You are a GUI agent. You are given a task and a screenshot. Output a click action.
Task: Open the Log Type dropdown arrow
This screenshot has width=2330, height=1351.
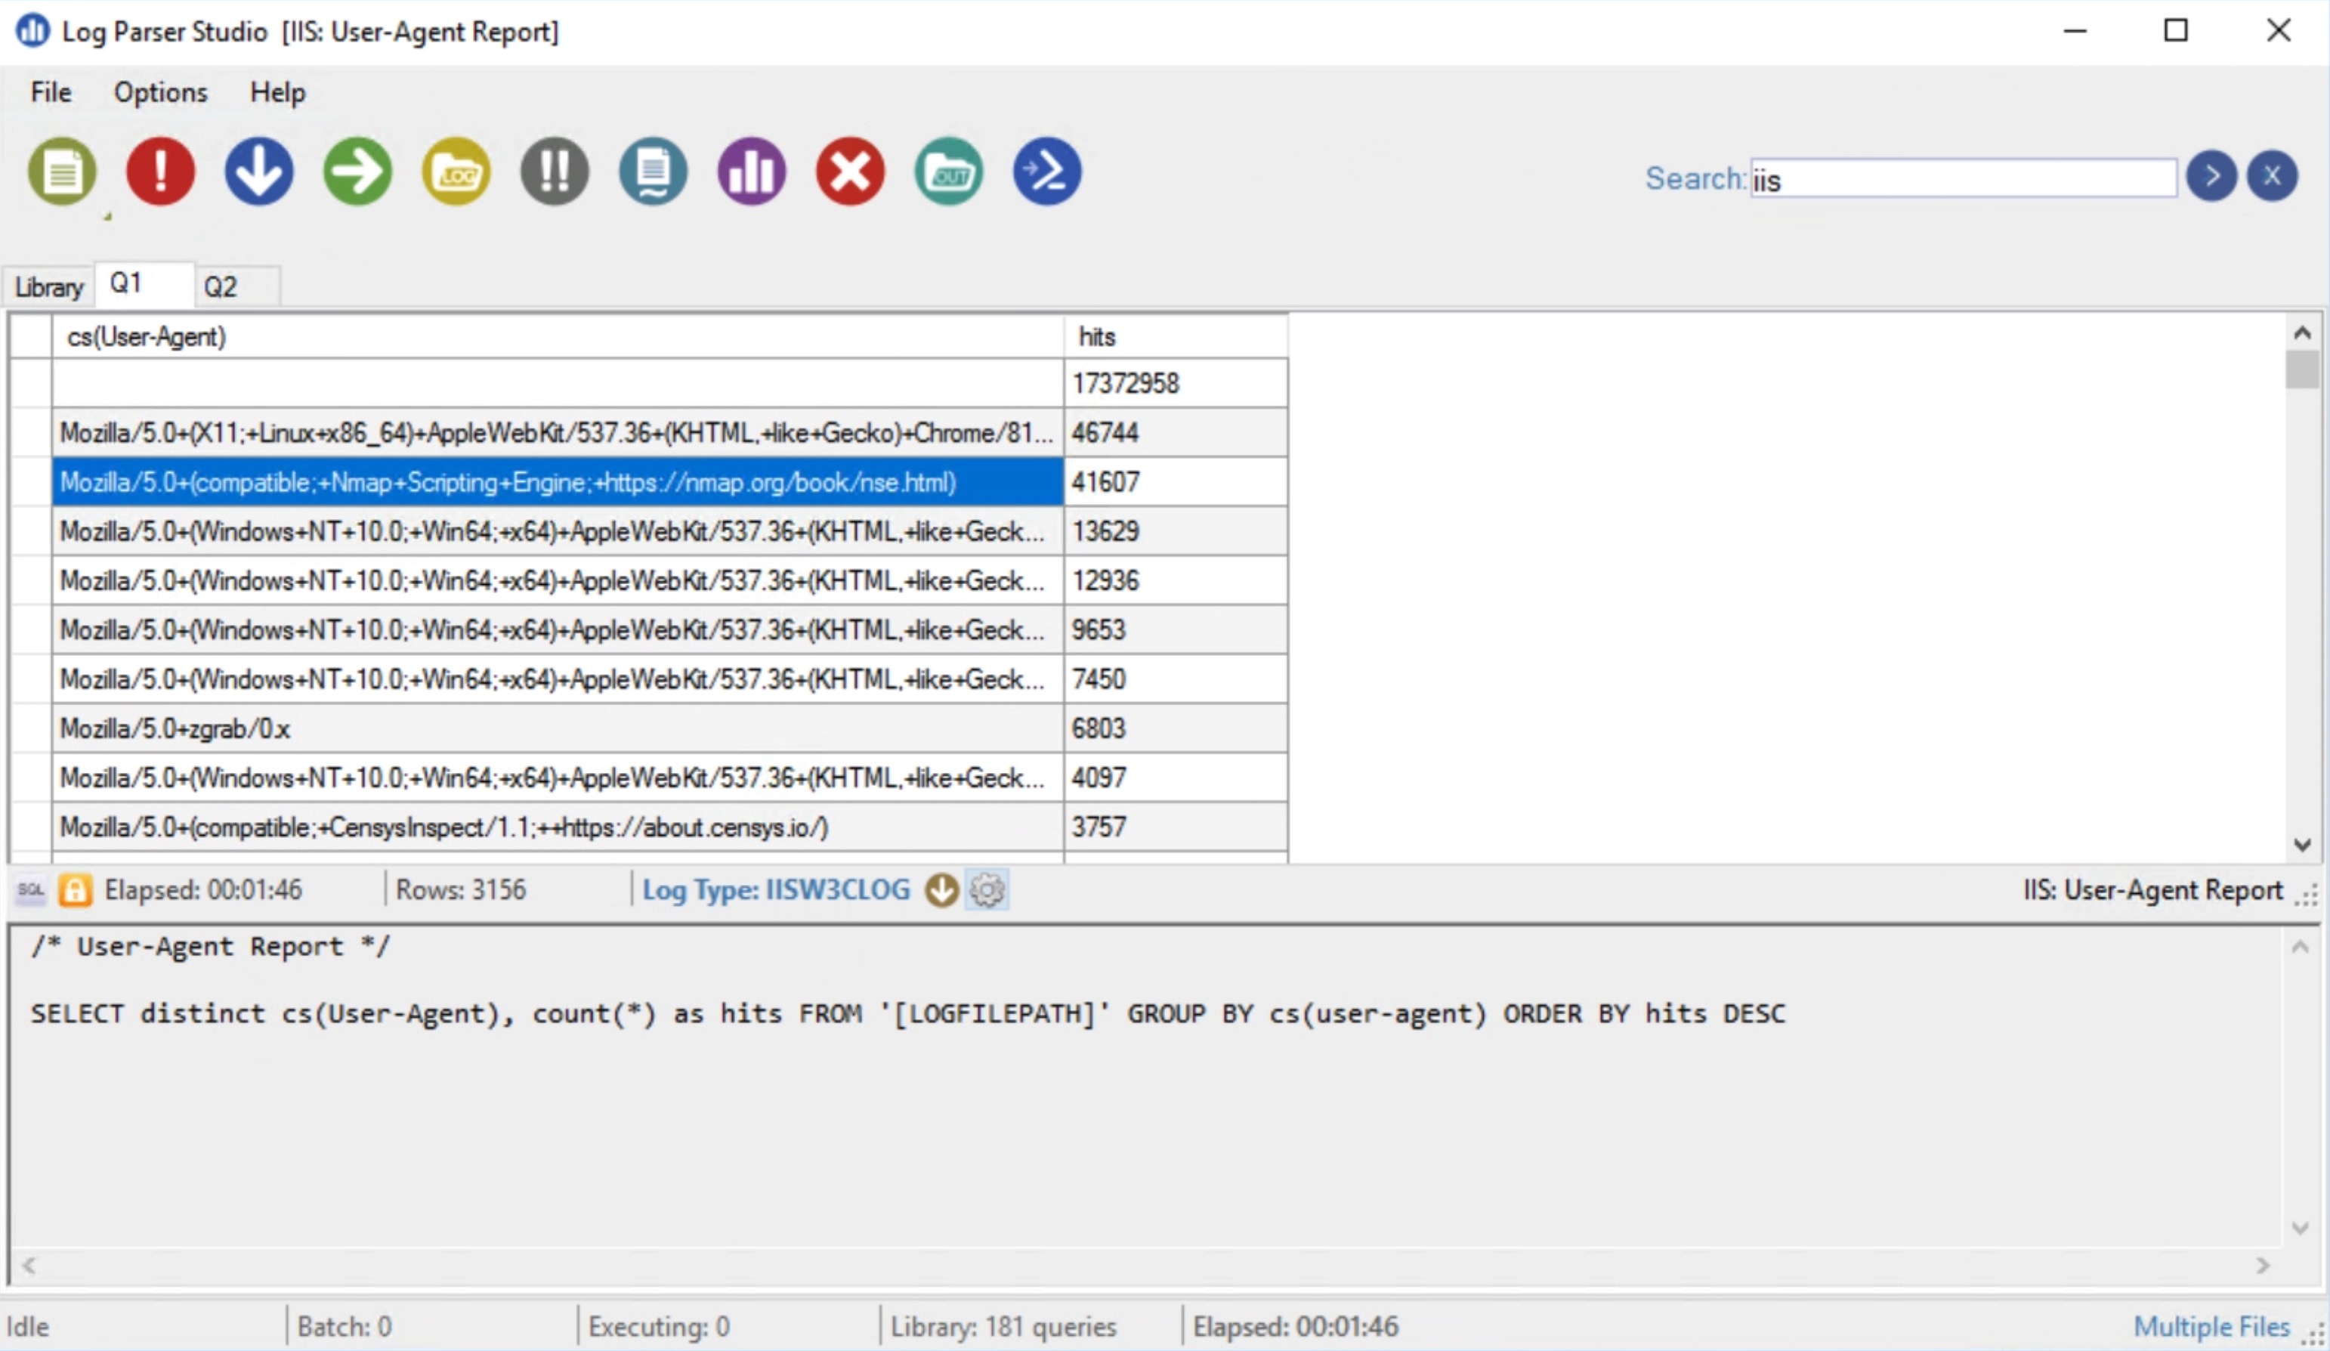pos(941,889)
